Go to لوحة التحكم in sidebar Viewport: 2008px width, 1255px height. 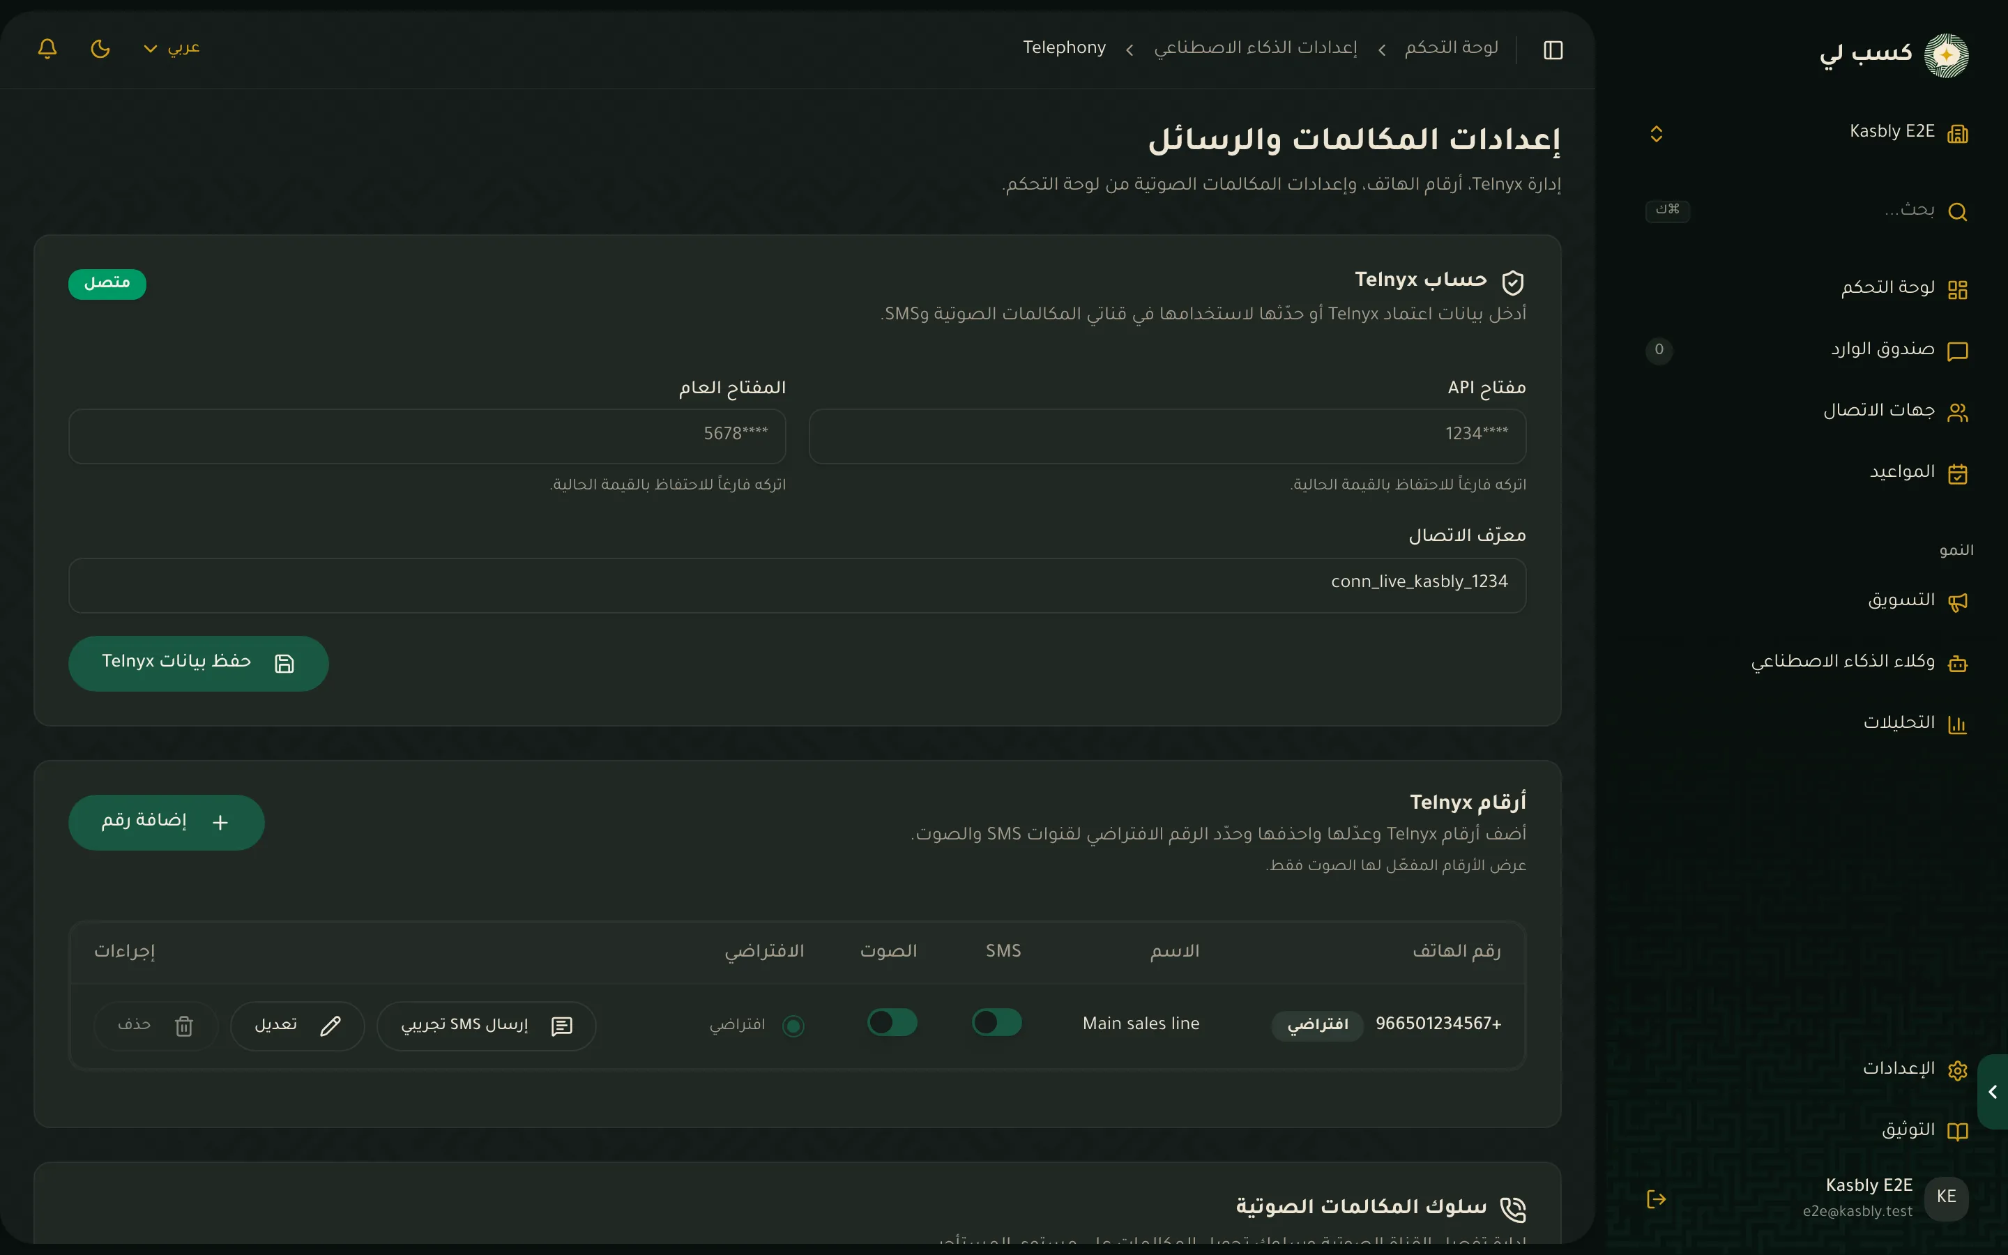point(1807,289)
